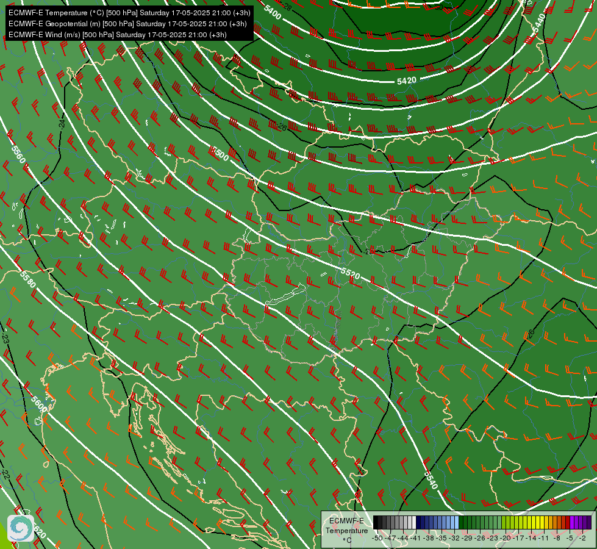Click the -20 value in the legend
The image size is (597, 549).
(x=506, y=538)
